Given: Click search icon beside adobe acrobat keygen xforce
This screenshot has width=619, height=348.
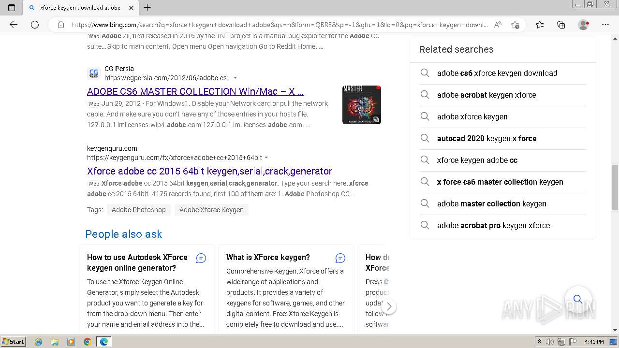Looking at the screenshot, I should (x=425, y=95).
